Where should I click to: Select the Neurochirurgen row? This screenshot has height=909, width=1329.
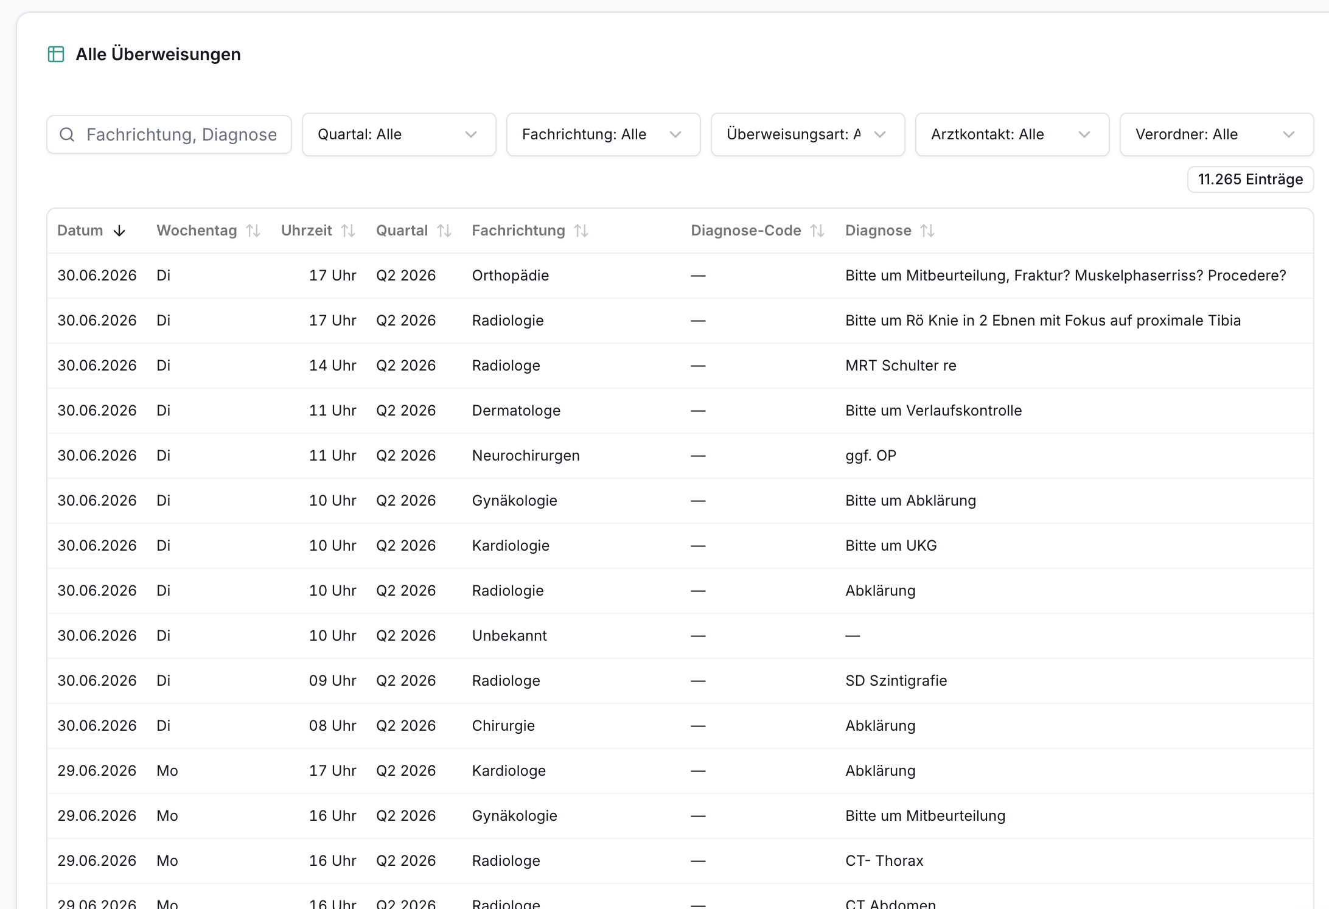pos(680,456)
